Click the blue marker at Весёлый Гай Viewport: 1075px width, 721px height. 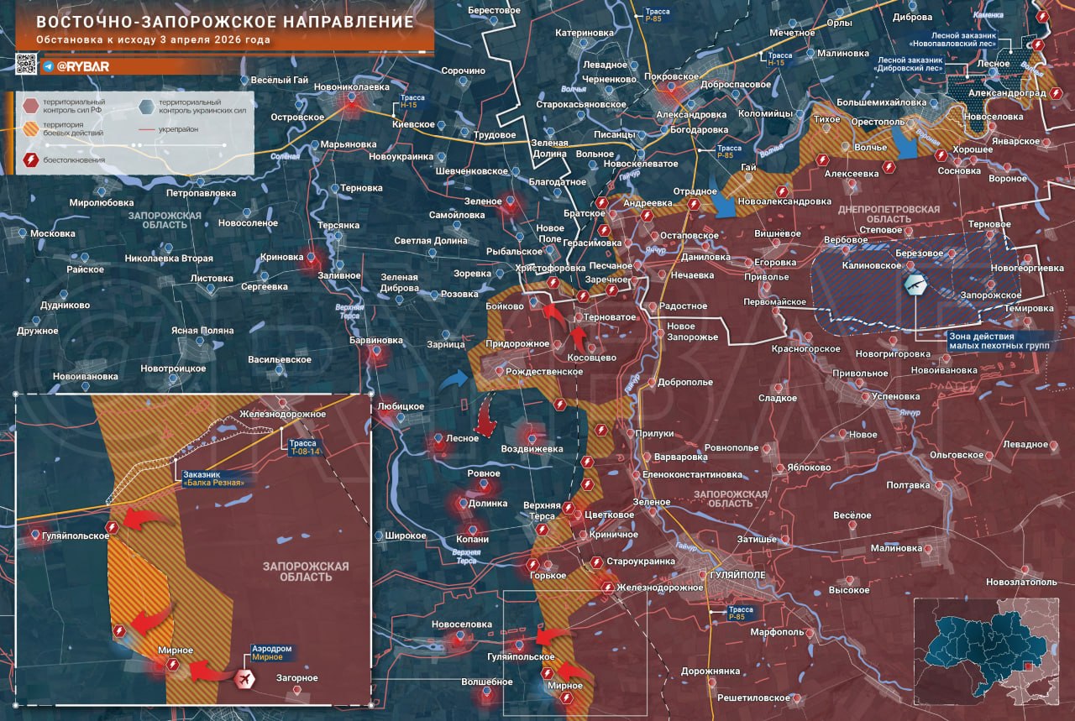pyautogui.click(x=244, y=81)
